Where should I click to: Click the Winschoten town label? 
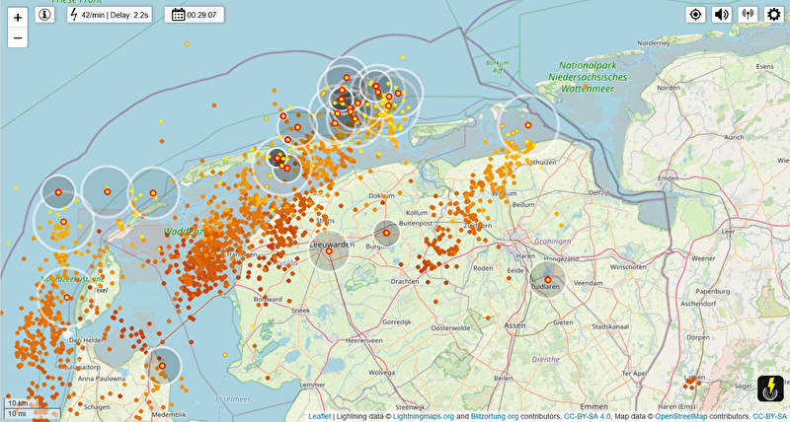point(628,266)
